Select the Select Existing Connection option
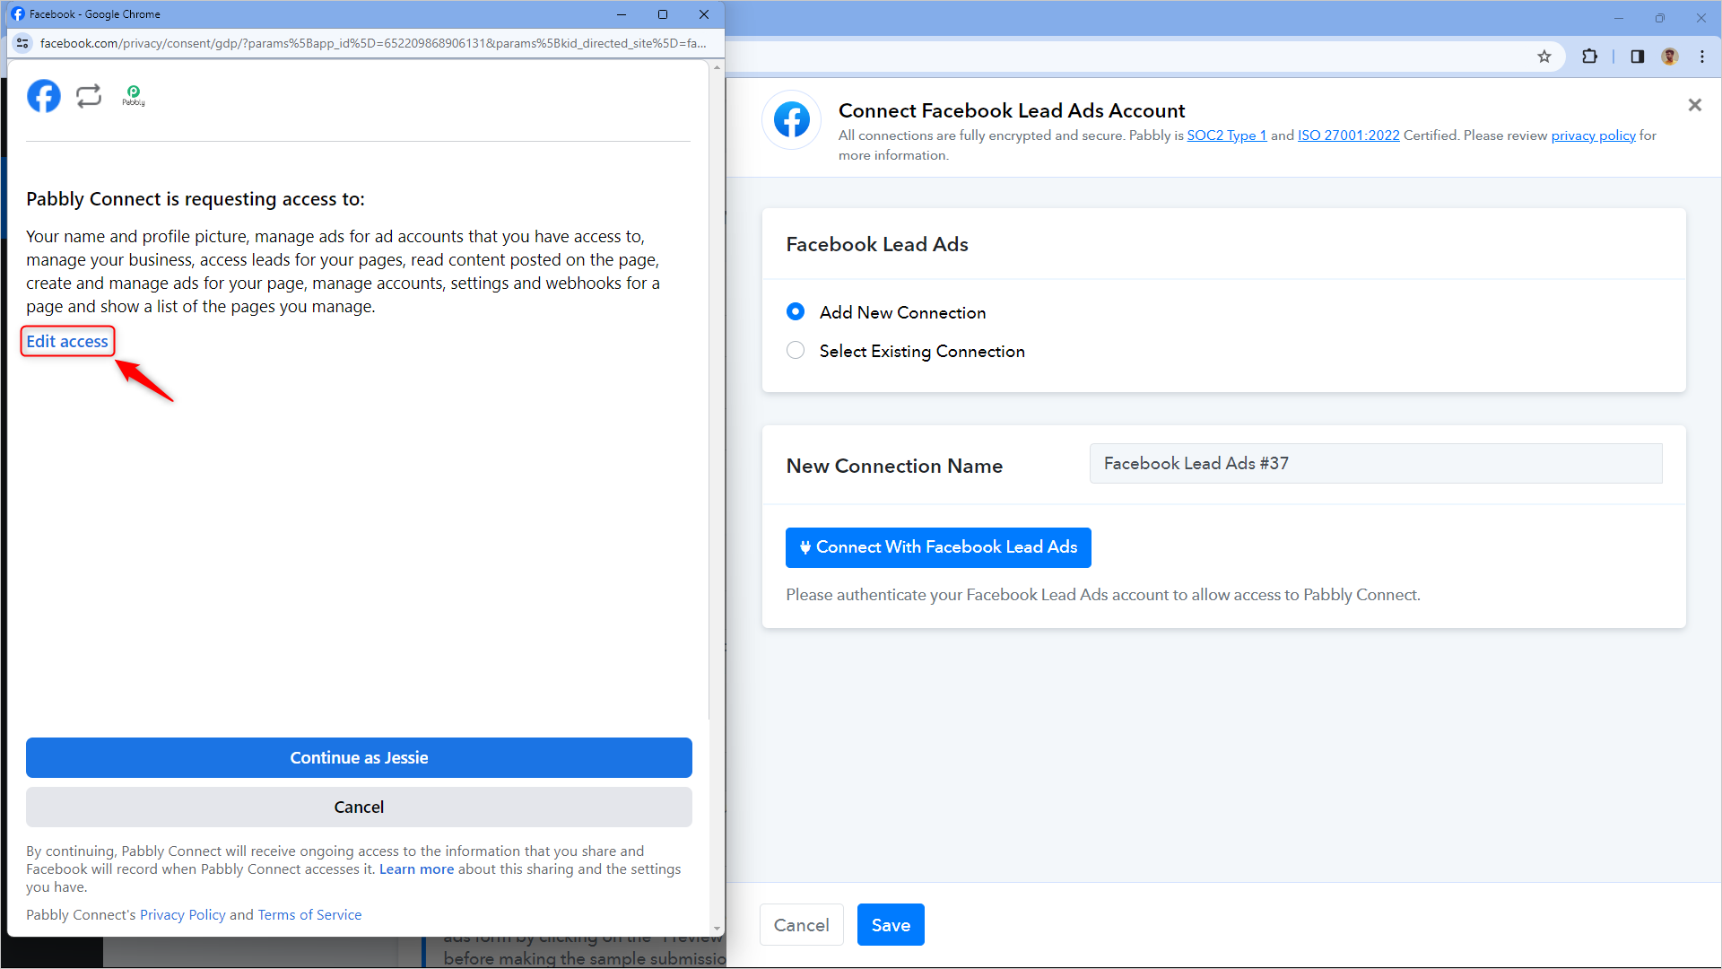The width and height of the screenshot is (1722, 969). pos(796,350)
